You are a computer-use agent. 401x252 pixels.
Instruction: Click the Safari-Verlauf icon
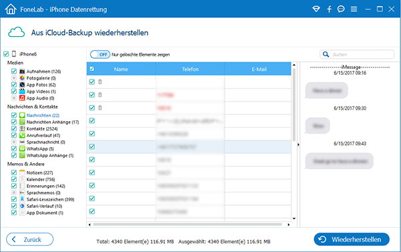pos(22,206)
